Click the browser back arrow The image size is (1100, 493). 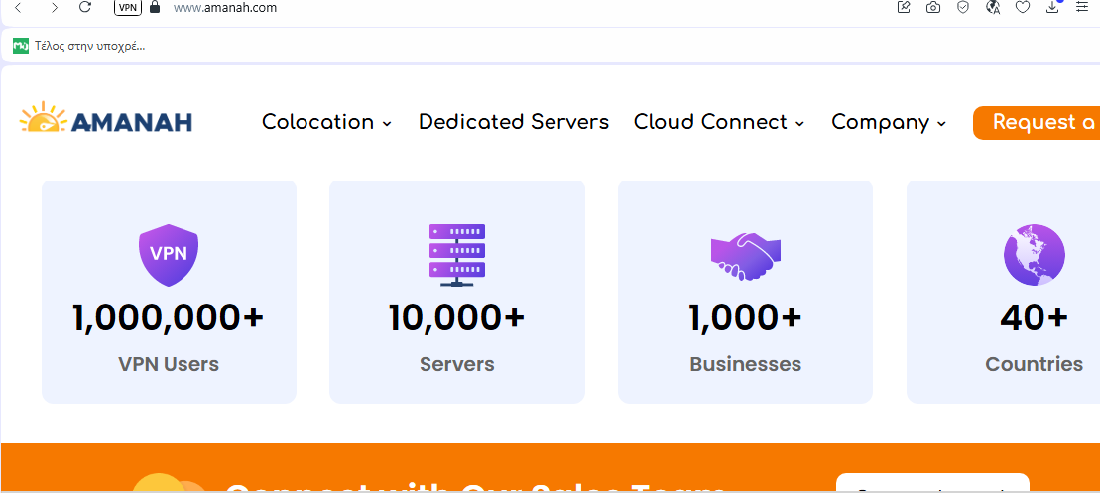tap(17, 7)
